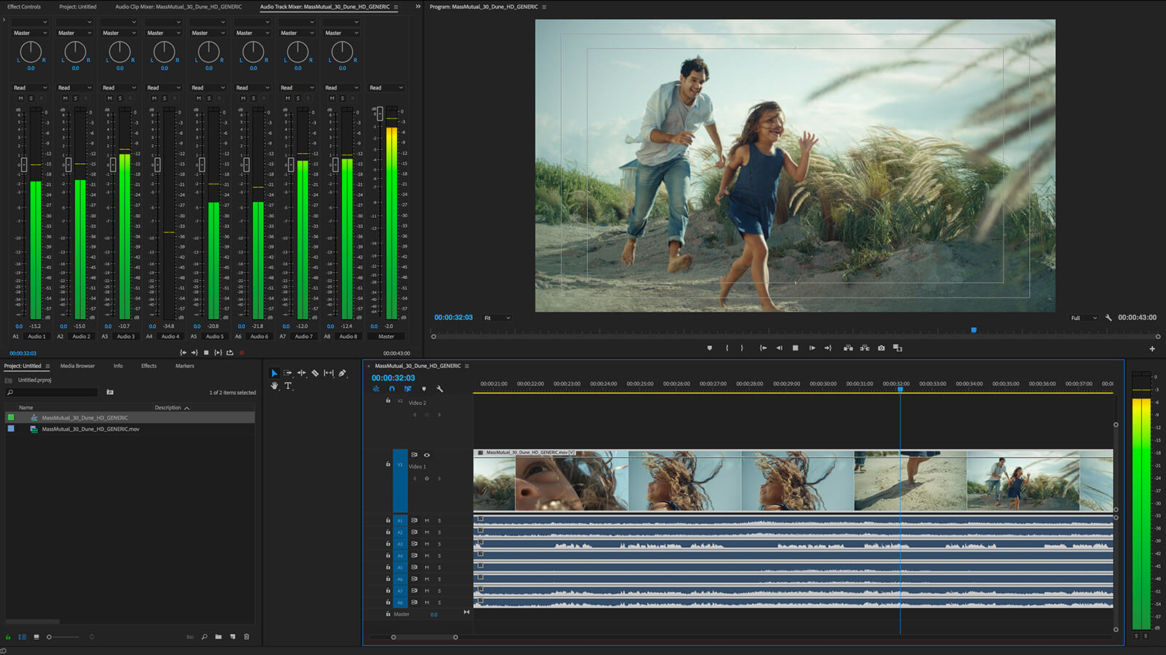The height and width of the screenshot is (655, 1166).
Task: Click the project panel thumbnail zoom slider
Action: coord(50,637)
